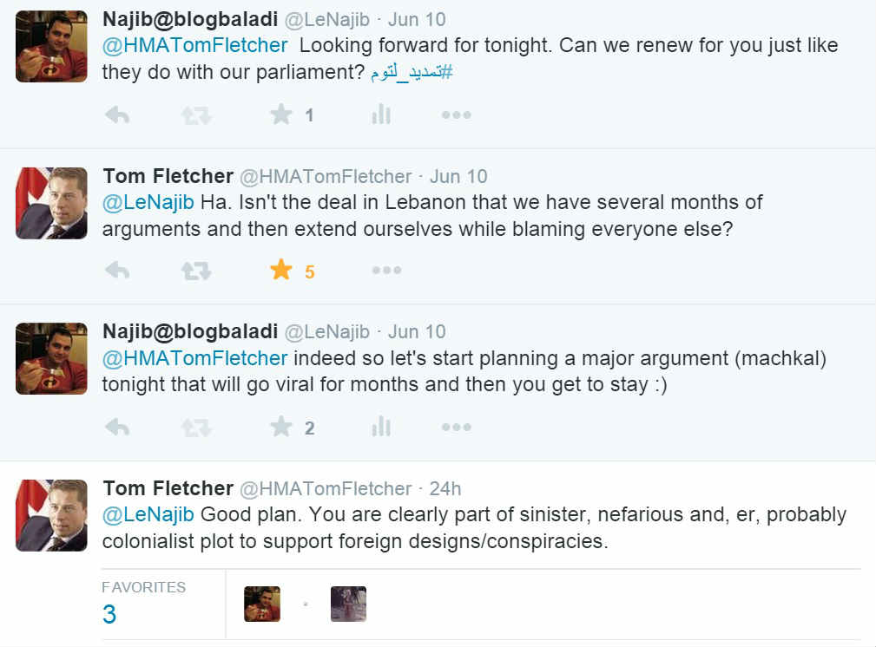Open the Jun 10 timestamp on first tweet
This screenshot has width=876, height=647.
(417, 19)
